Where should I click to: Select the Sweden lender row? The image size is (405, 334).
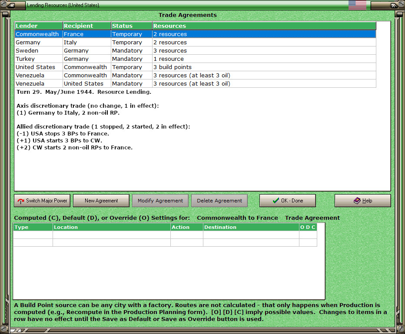tap(195, 50)
